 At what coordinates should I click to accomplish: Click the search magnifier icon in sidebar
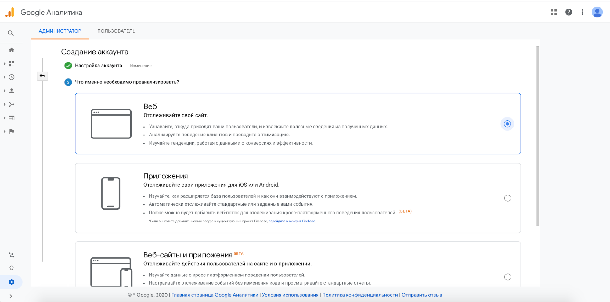point(11,33)
